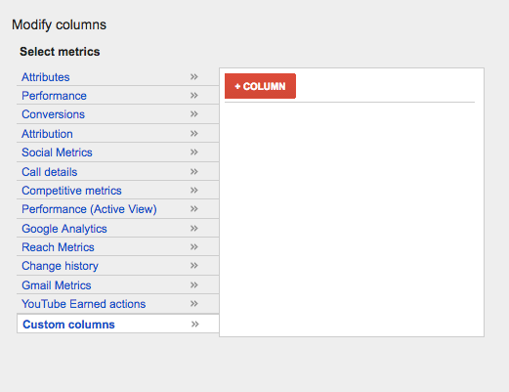The width and height of the screenshot is (509, 392).
Task: Expand the arrow beside Performance
Action: click(194, 96)
